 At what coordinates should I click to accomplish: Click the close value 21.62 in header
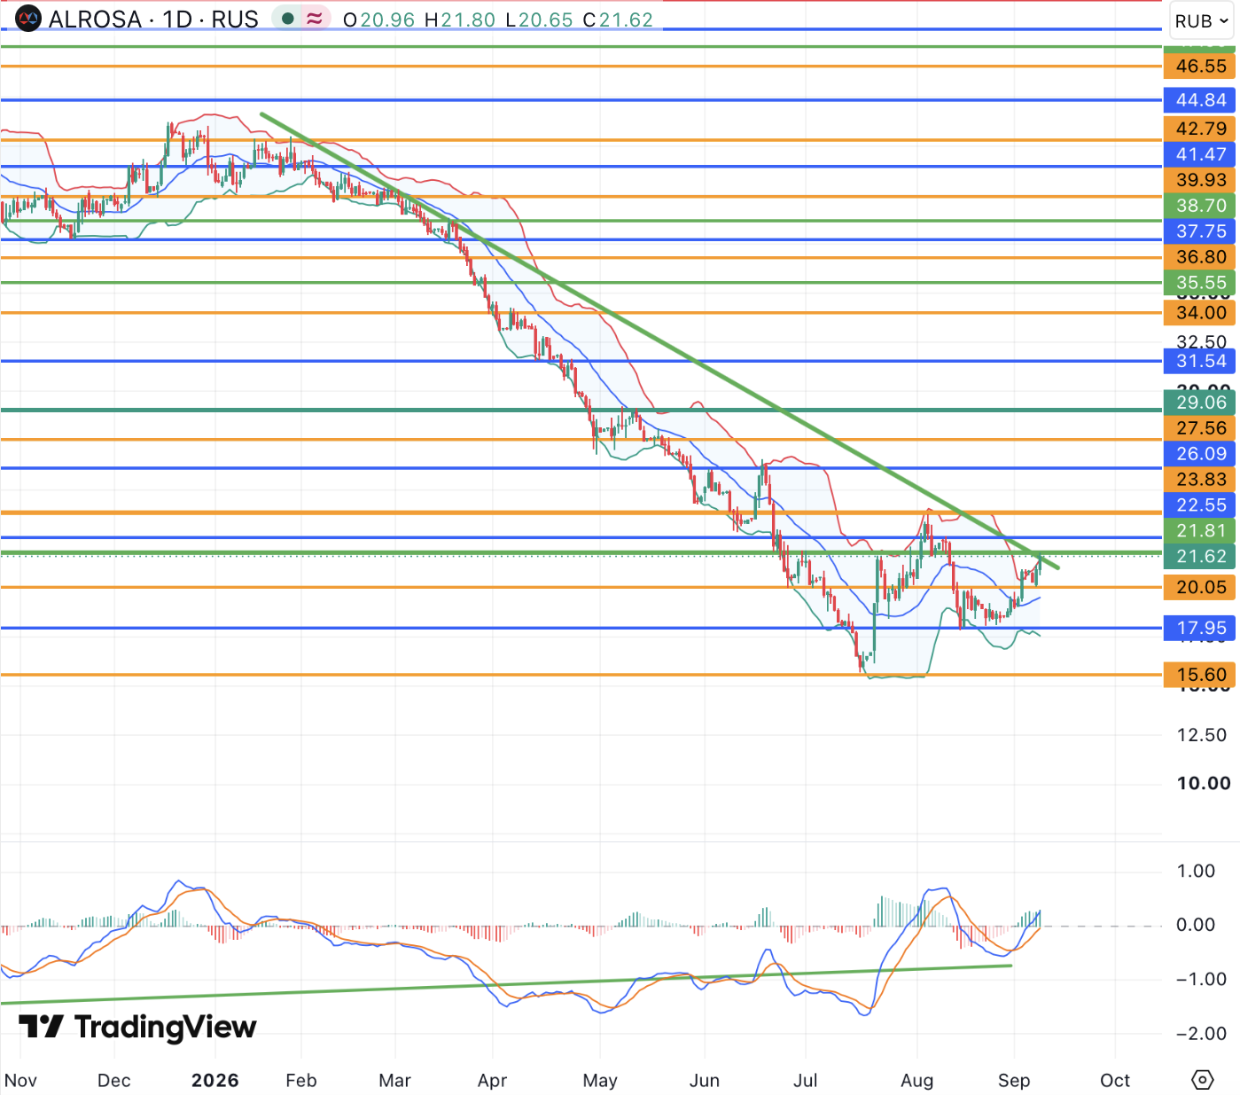point(626,20)
